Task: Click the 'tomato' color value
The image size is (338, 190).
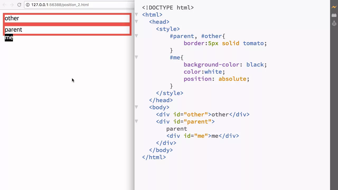Action: 253,43
